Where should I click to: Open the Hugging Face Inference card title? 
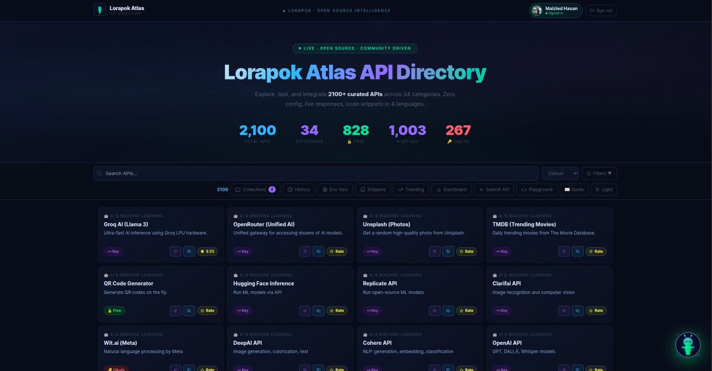[x=263, y=284]
